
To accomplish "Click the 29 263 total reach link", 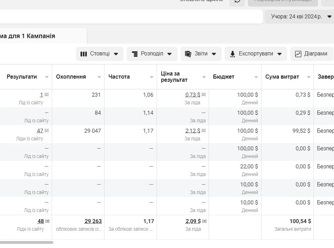I will [x=93, y=221].
